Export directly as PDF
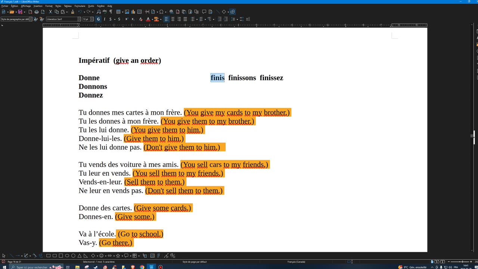Screen dimensions: 478x269 pyautogui.click(x=31, y=12)
